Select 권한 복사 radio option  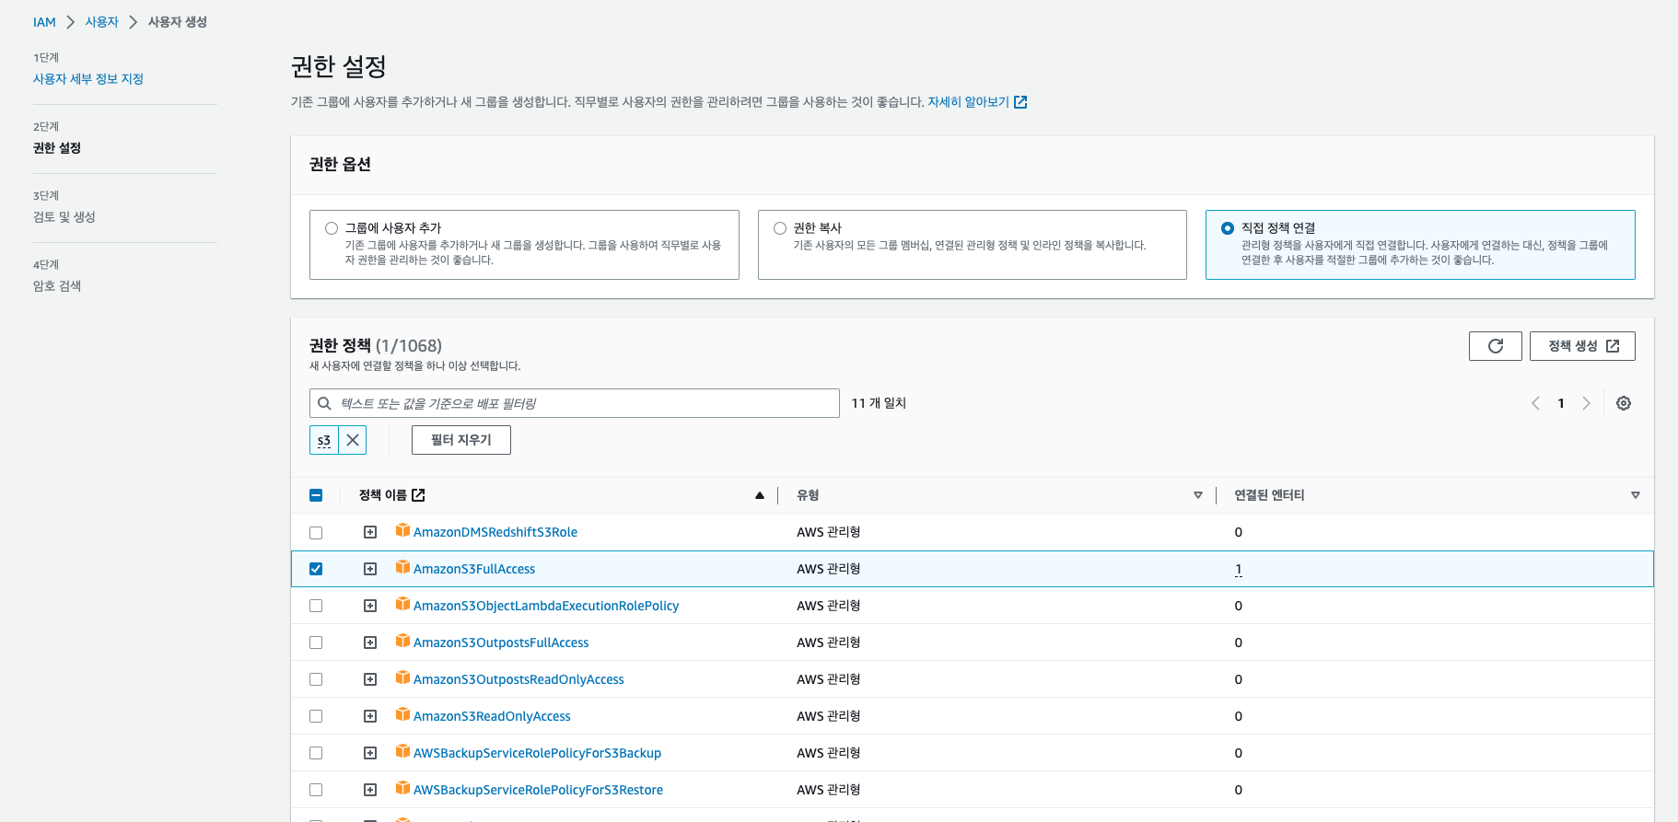click(x=780, y=228)
